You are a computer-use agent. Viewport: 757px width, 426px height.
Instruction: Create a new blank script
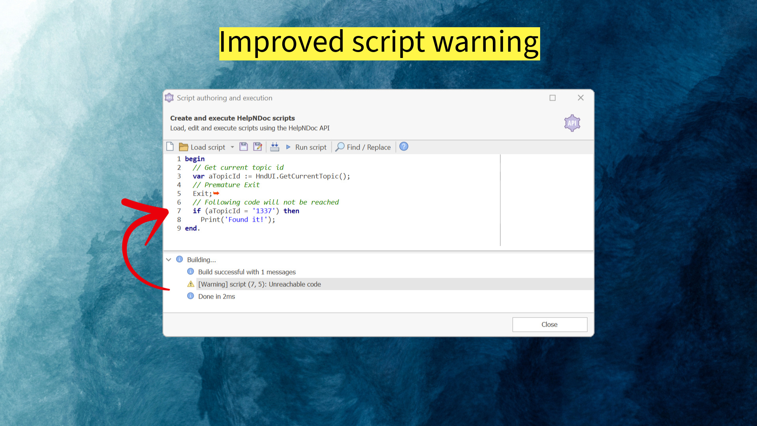click(170, 147)
